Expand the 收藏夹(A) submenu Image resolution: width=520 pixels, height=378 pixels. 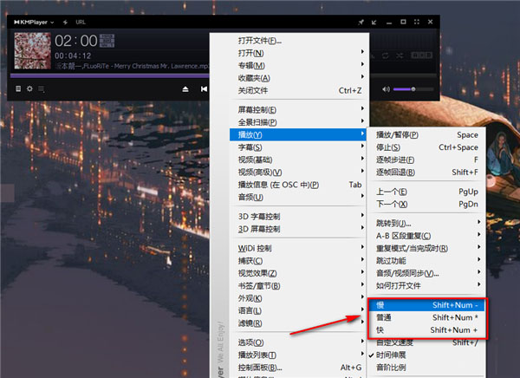tap(299, 78)
